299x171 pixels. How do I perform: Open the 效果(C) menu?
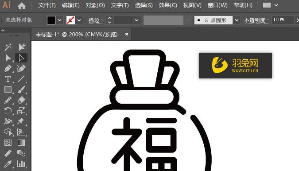click(x=168, y=5)
